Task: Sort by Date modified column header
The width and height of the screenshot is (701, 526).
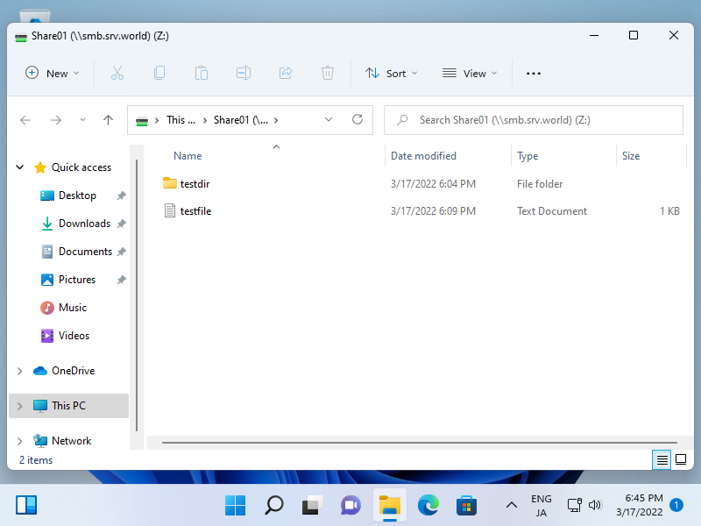Action: pyautogui.click(x=424, y=156)
